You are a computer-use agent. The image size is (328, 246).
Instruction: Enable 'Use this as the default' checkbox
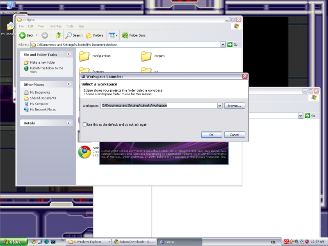coord(85,124)
